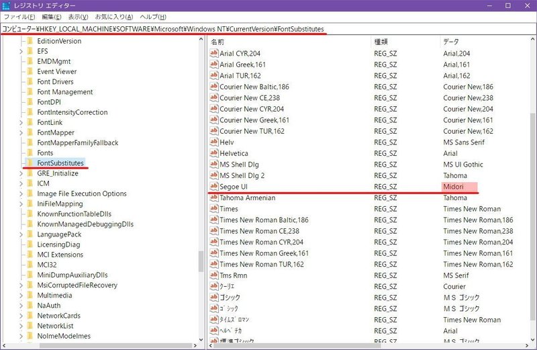Click the string icon beside Tahoma Armenian
The image size is (537, 350).
(x=214, y=198)
